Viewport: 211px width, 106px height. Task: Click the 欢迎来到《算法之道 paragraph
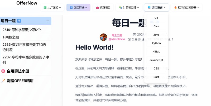[x=109, y=59]
